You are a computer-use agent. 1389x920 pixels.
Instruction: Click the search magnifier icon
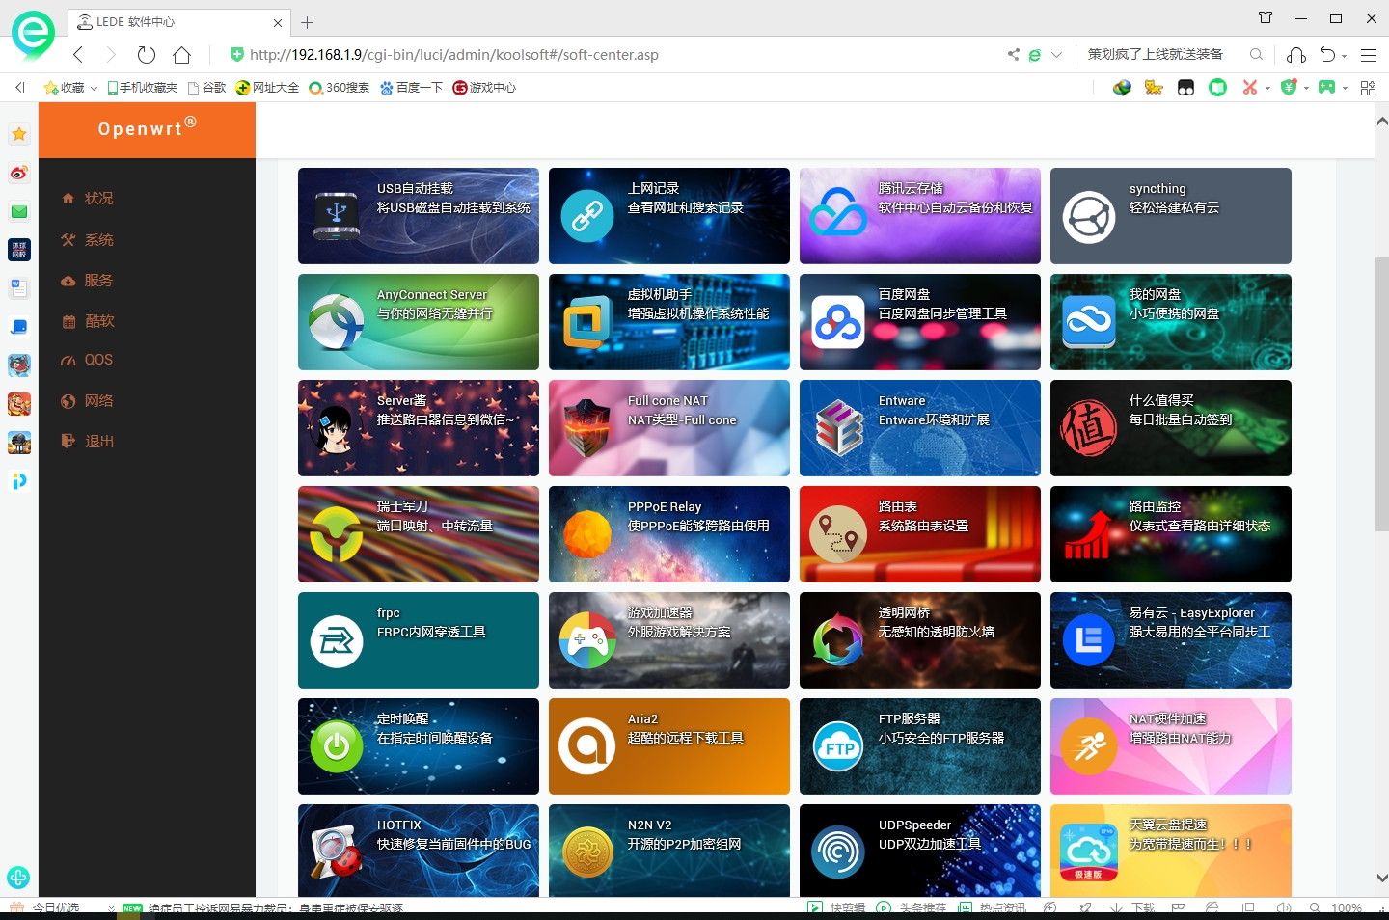coord(1256,55)
